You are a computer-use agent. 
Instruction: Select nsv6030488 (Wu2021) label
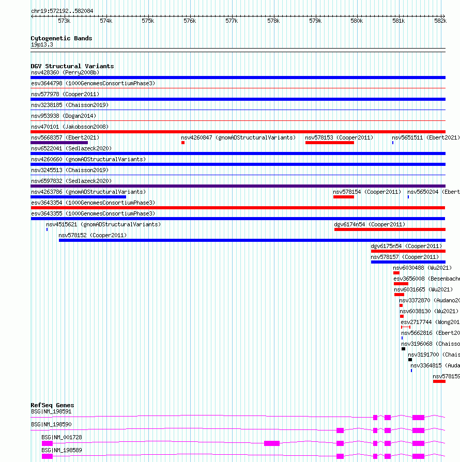tap(422, 268)
